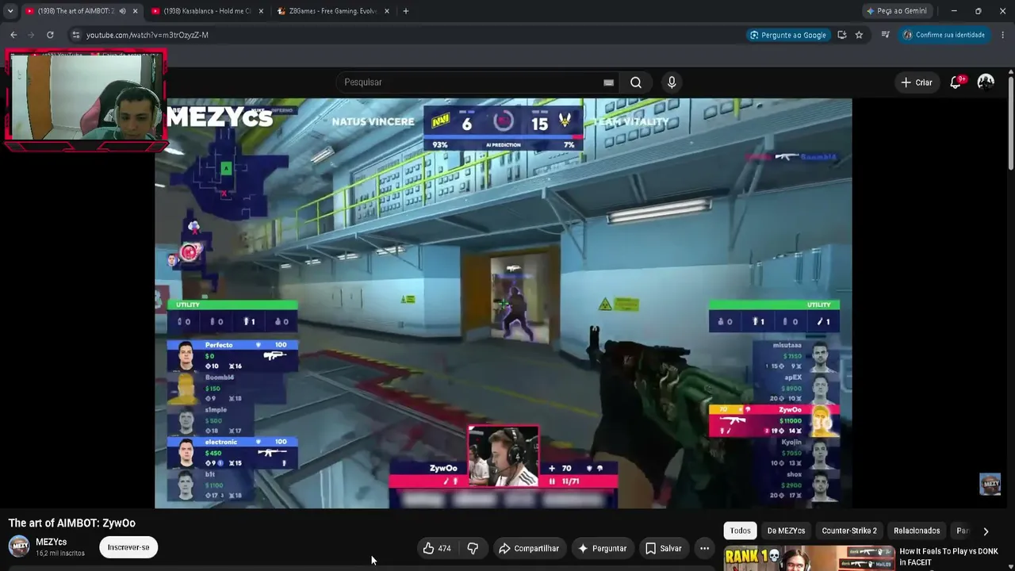1015x571 pixels.
Task: Open more actions three-dot menu
Action: coord(704,548)
